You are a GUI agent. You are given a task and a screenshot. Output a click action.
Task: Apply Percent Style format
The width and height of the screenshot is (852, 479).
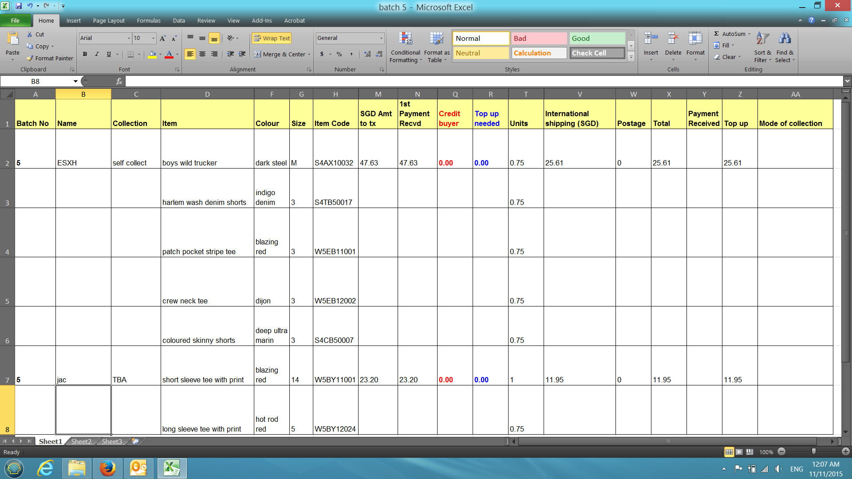coord(339,54)
